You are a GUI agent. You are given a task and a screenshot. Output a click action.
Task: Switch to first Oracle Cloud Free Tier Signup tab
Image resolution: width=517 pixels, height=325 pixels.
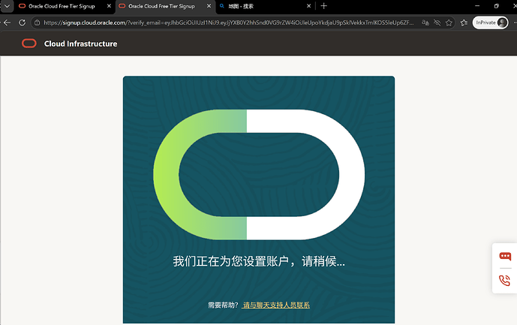(62, 6)
